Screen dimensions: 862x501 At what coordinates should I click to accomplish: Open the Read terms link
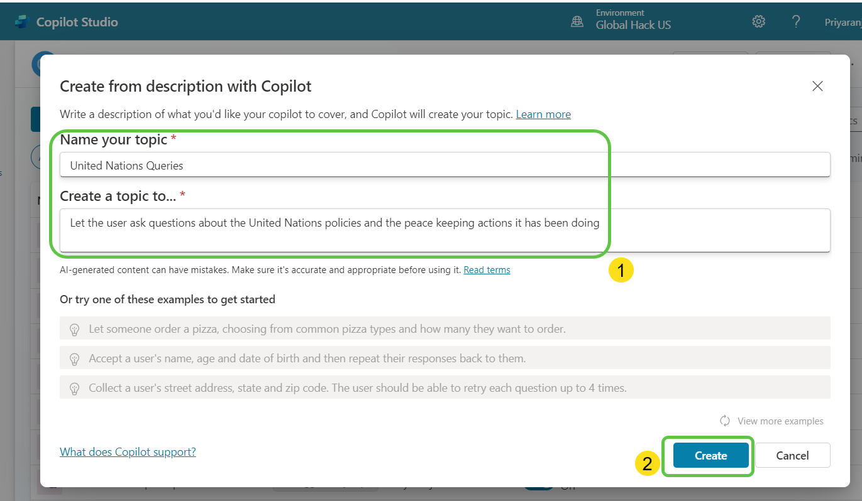tap(487, 270)
